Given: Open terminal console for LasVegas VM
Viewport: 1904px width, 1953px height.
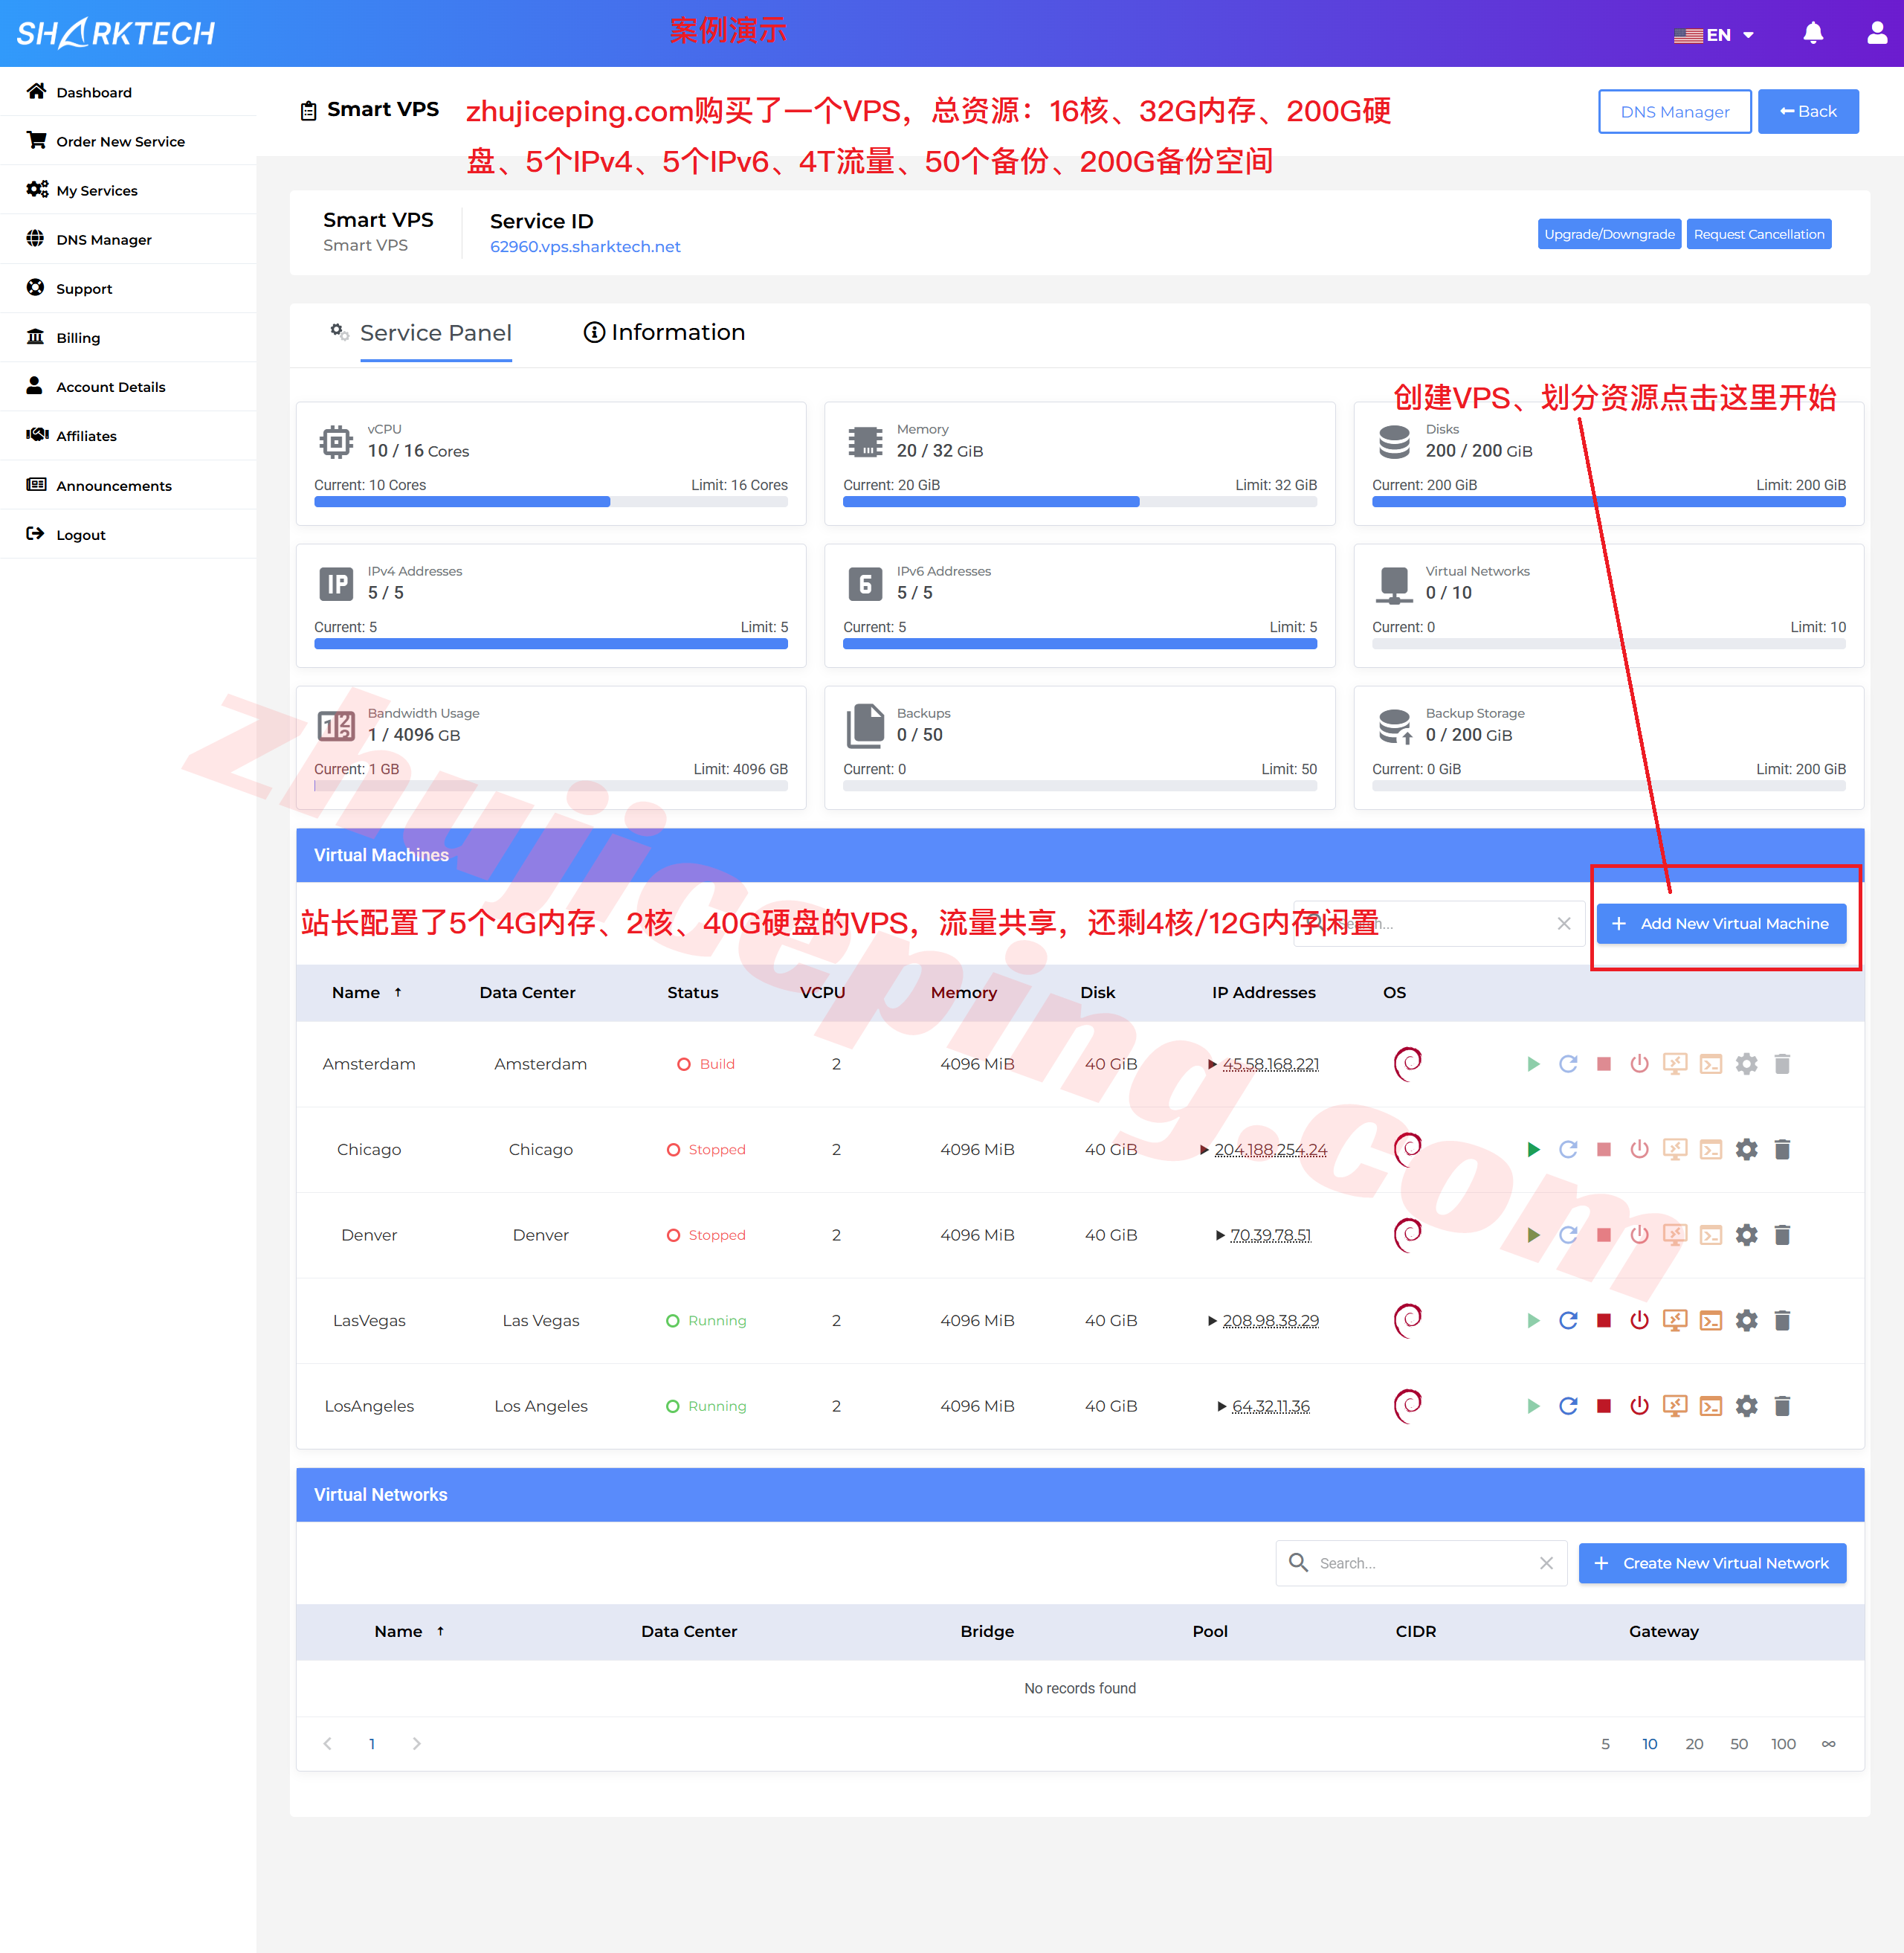Looking at the screenshot, I should pyautogui.click(x=1711, y=1321).
